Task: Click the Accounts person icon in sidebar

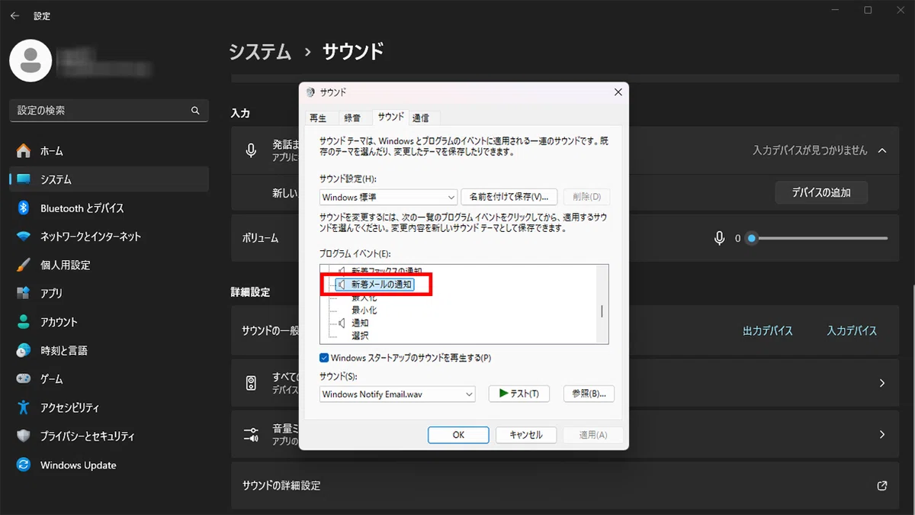Action: (x=24, y=322)
